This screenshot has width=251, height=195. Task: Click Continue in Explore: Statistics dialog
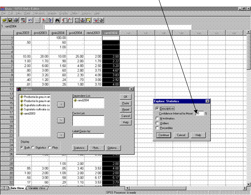(x=164, y=135)
